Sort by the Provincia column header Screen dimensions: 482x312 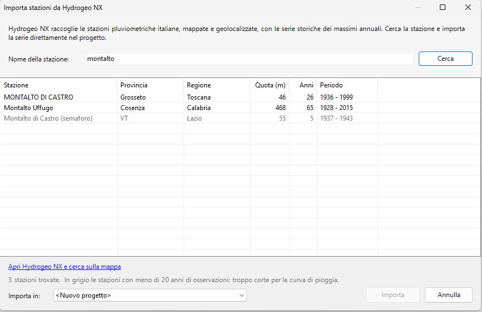150,85
